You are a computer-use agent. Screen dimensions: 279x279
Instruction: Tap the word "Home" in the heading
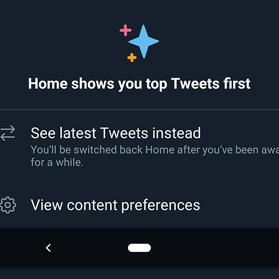(x=48, y=84)
